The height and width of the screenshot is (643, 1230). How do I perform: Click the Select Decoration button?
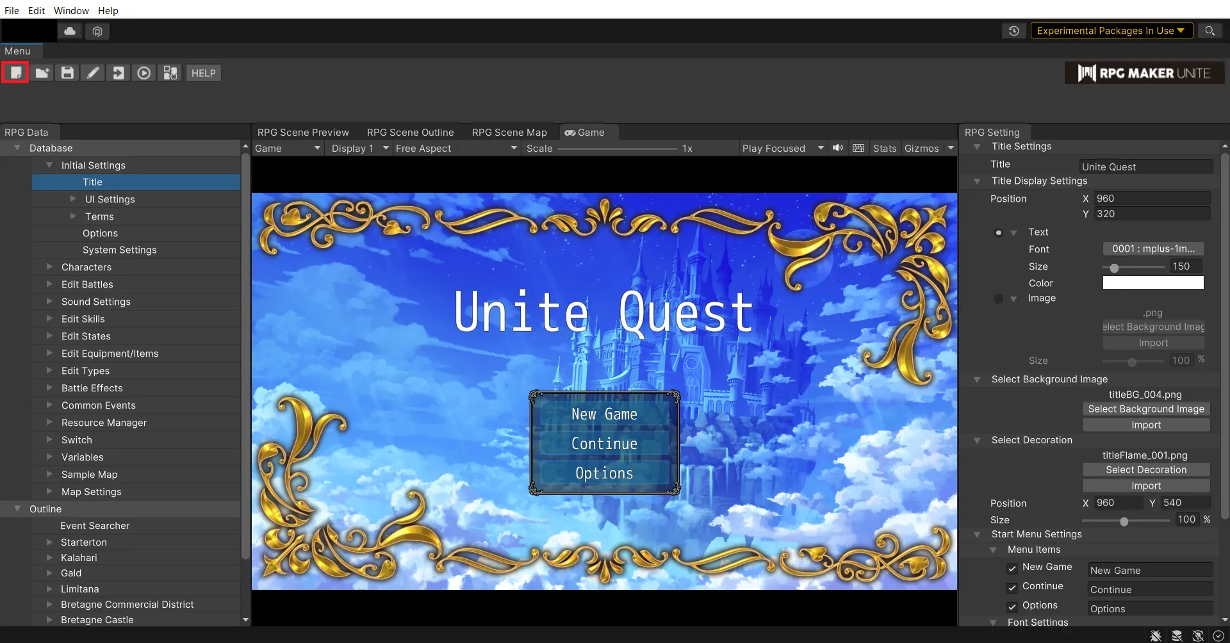(x=1145, y=470)
